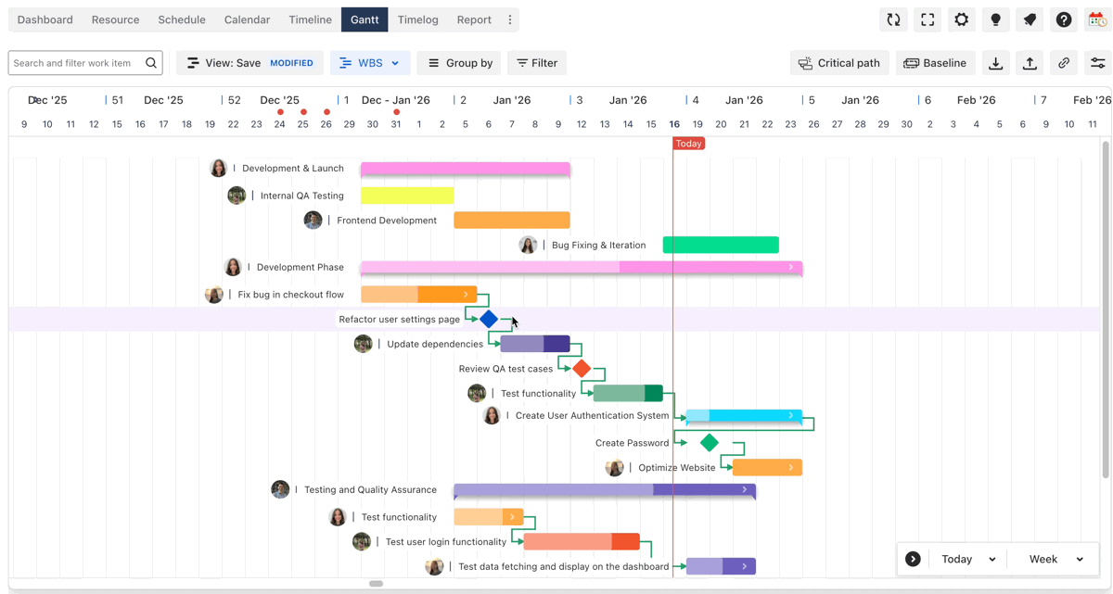Viewport: 1113px width, 594px height.
Task: Switch to the Timeline tab
Action: (310, 19)
